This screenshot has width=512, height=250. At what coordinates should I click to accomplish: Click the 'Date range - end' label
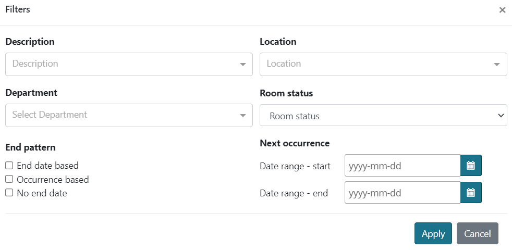coord(294,193)
